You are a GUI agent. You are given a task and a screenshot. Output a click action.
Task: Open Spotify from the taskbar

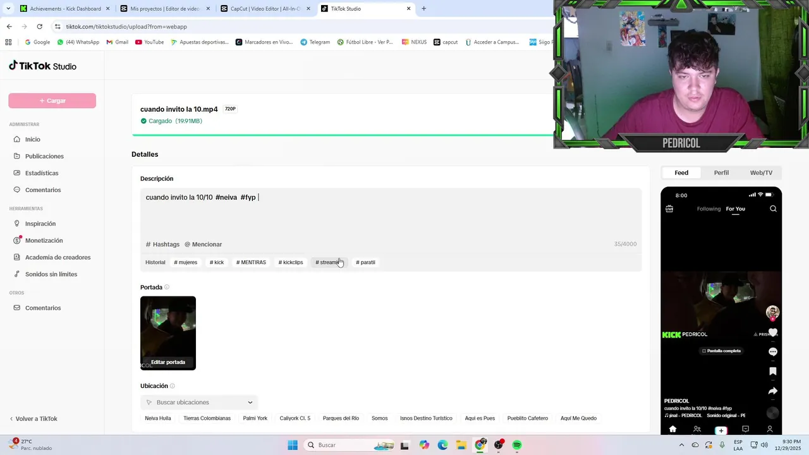tap(517, 445)
